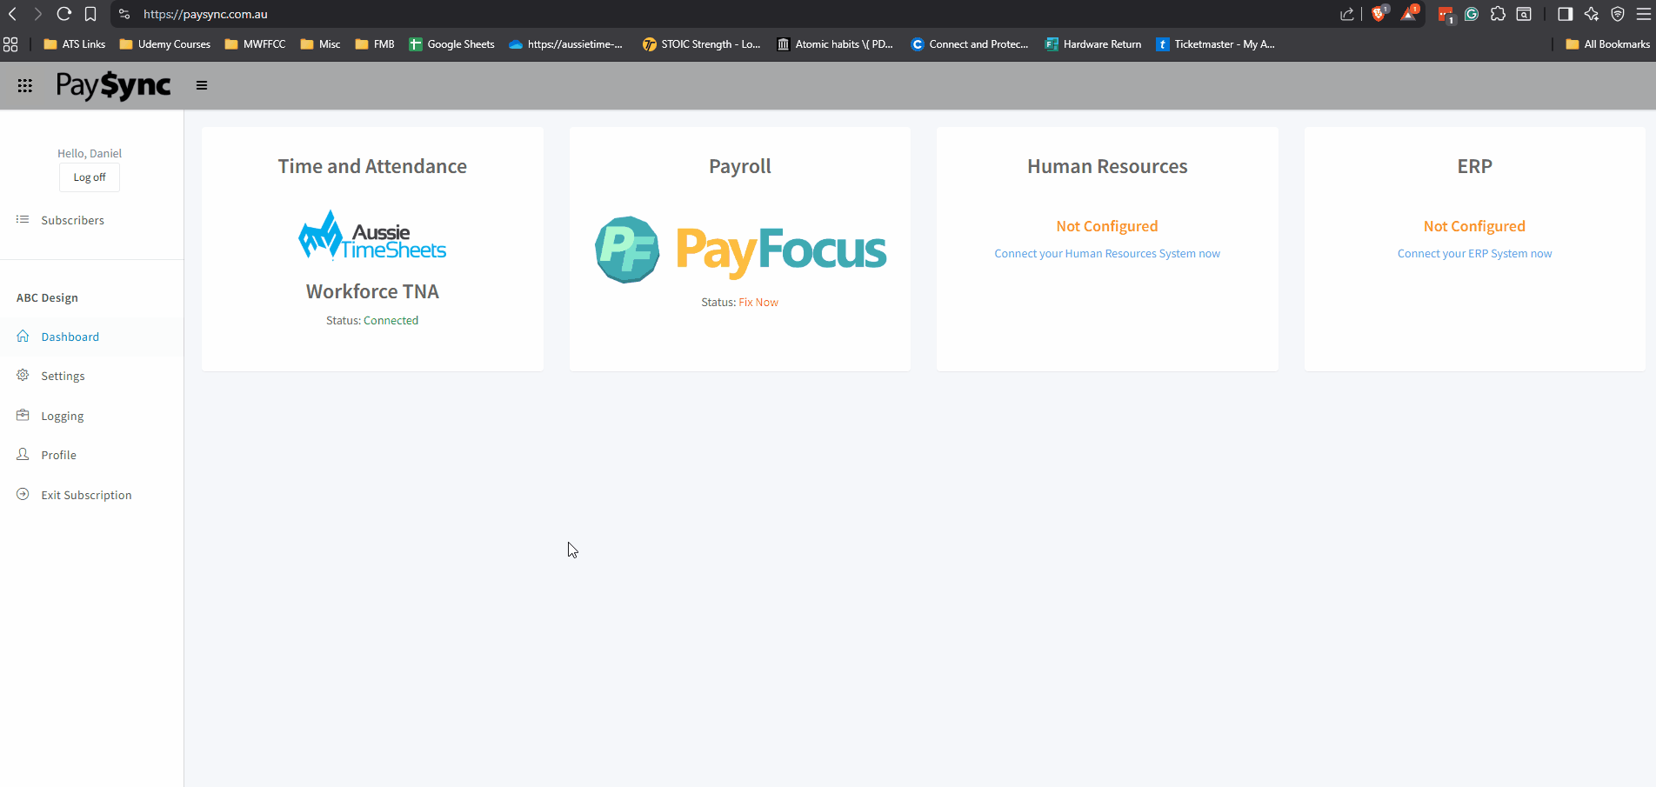This screenshot has width=1656, height=787.
Task: Click Connect your ERP System now
Action: (x=1474, y=253)
